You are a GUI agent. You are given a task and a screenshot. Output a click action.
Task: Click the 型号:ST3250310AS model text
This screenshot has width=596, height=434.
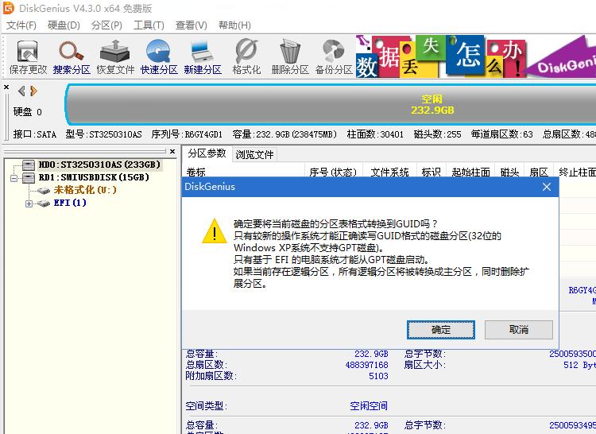[x=103, y=134]
